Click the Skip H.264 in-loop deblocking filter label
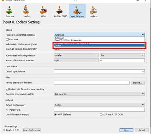151x134 pixels. [x=21, y=49]
